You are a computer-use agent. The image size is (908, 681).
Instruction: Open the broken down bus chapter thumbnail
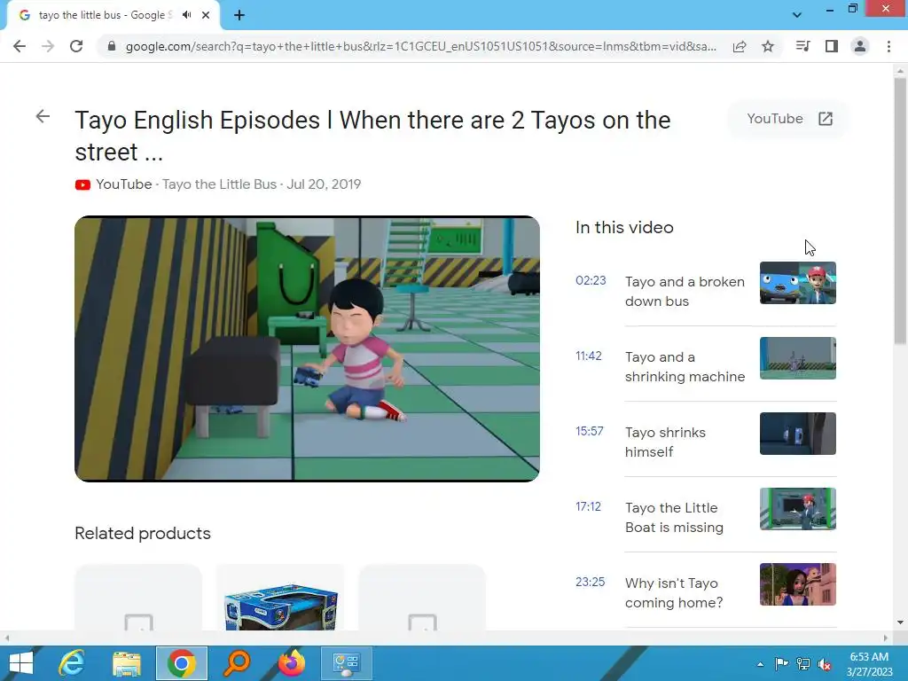coord(797,283)
